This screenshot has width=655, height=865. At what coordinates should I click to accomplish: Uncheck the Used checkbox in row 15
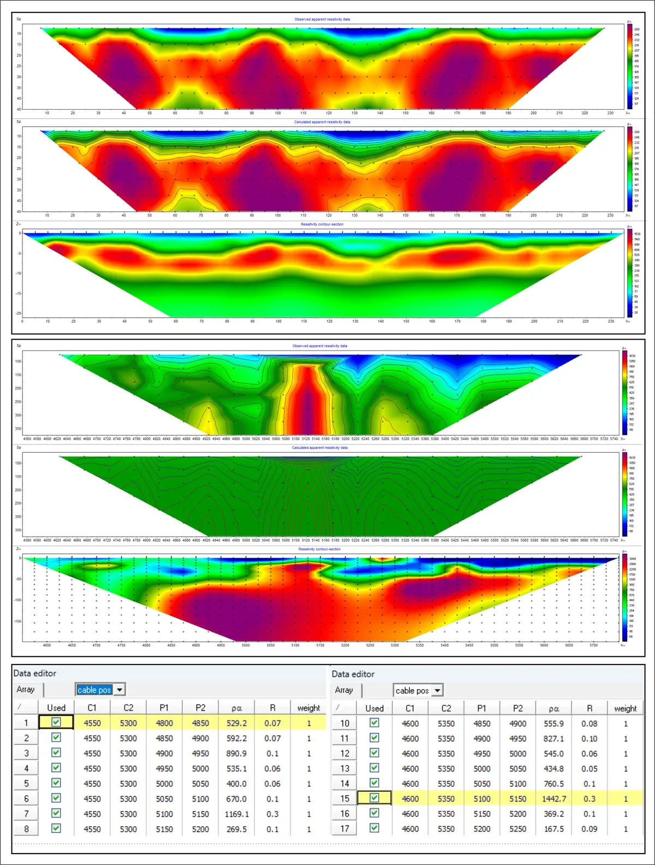tap(374, 798)
